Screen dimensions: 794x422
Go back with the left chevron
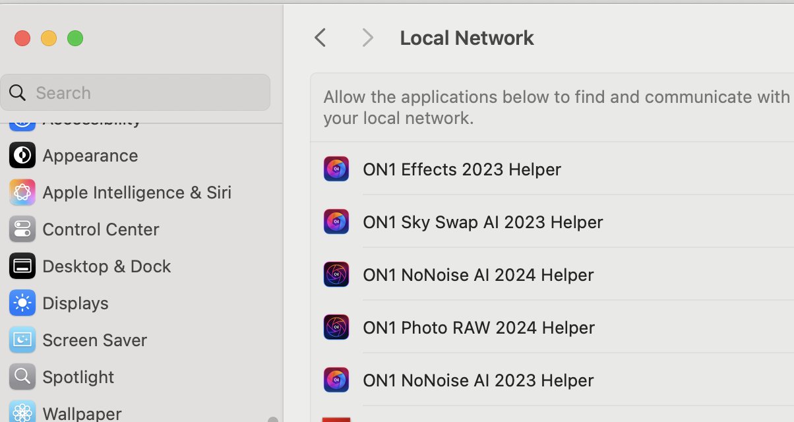point(321,38)
